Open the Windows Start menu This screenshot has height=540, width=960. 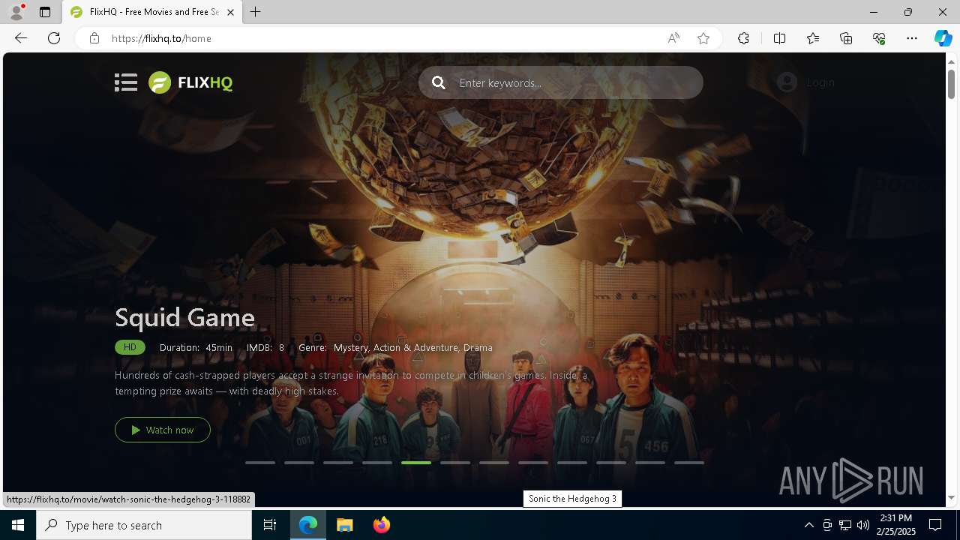(x=18, y=525)
